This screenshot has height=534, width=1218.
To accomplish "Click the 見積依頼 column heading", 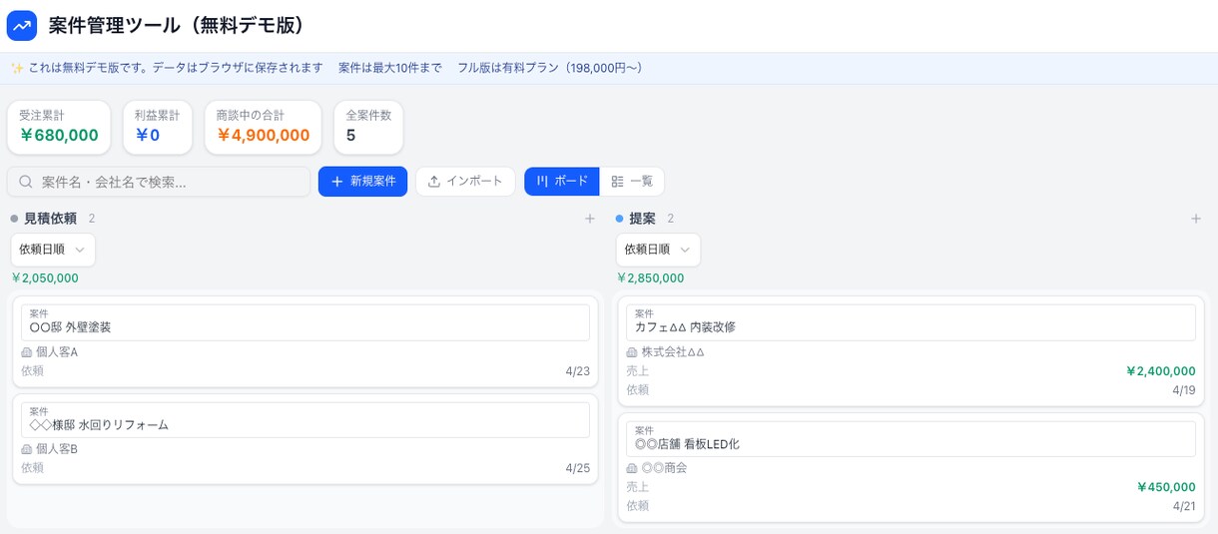I will coord(50,219).
